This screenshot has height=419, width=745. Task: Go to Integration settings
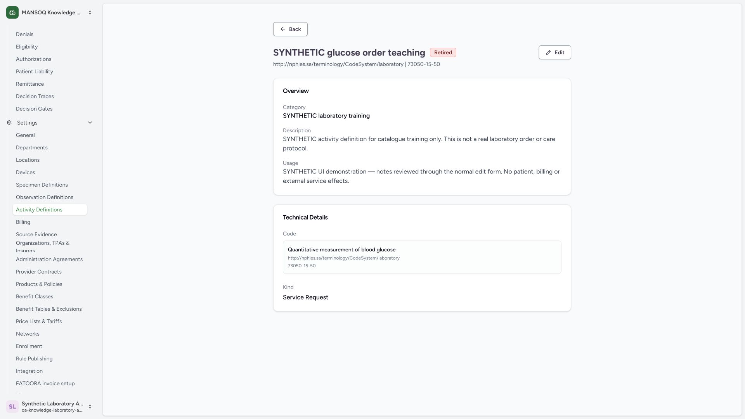click(50, 371)
